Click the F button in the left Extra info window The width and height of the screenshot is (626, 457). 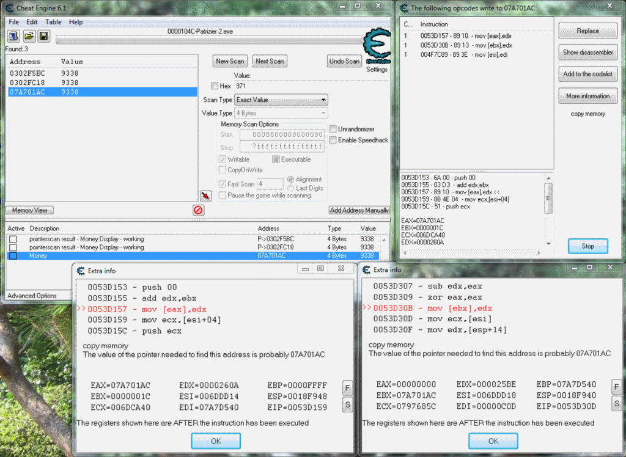pos(347,387)
